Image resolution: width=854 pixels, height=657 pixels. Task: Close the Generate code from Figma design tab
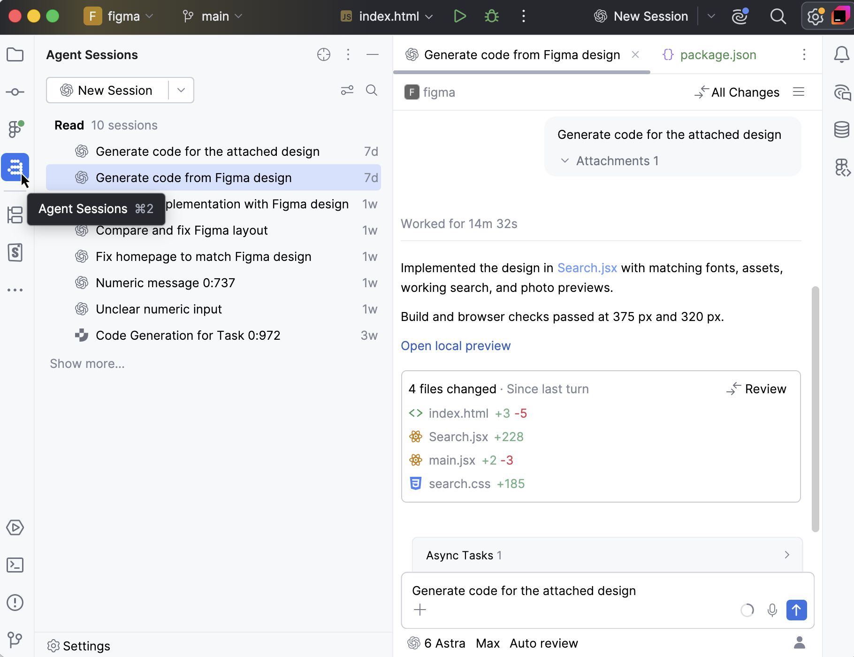click(x=635, y=55)
